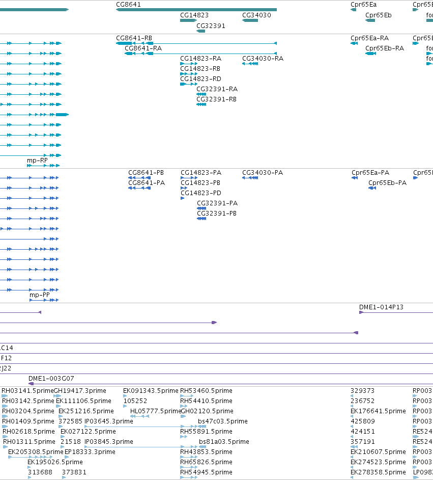Select EST IP03845.3prime

[109, 441]
